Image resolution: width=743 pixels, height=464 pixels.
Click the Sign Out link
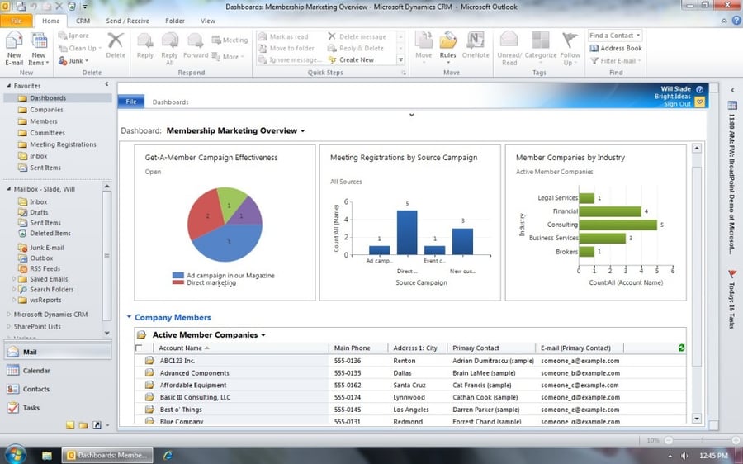pos(677,104)
